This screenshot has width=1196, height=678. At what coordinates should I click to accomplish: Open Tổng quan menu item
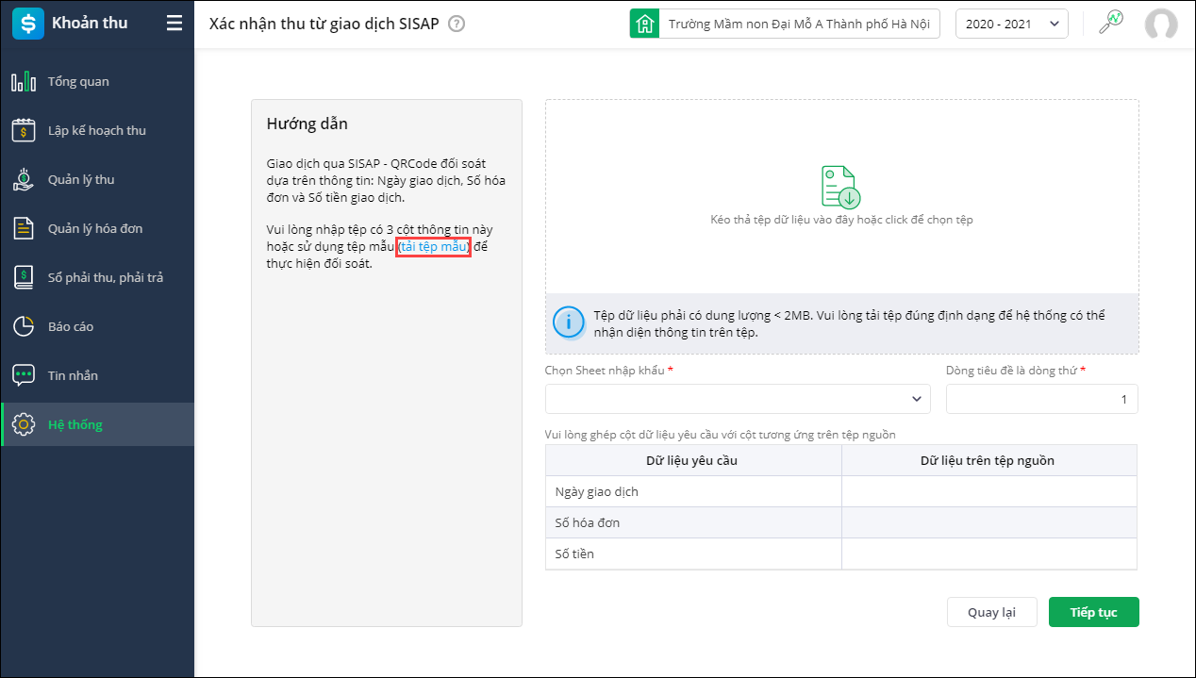(98, 81)
